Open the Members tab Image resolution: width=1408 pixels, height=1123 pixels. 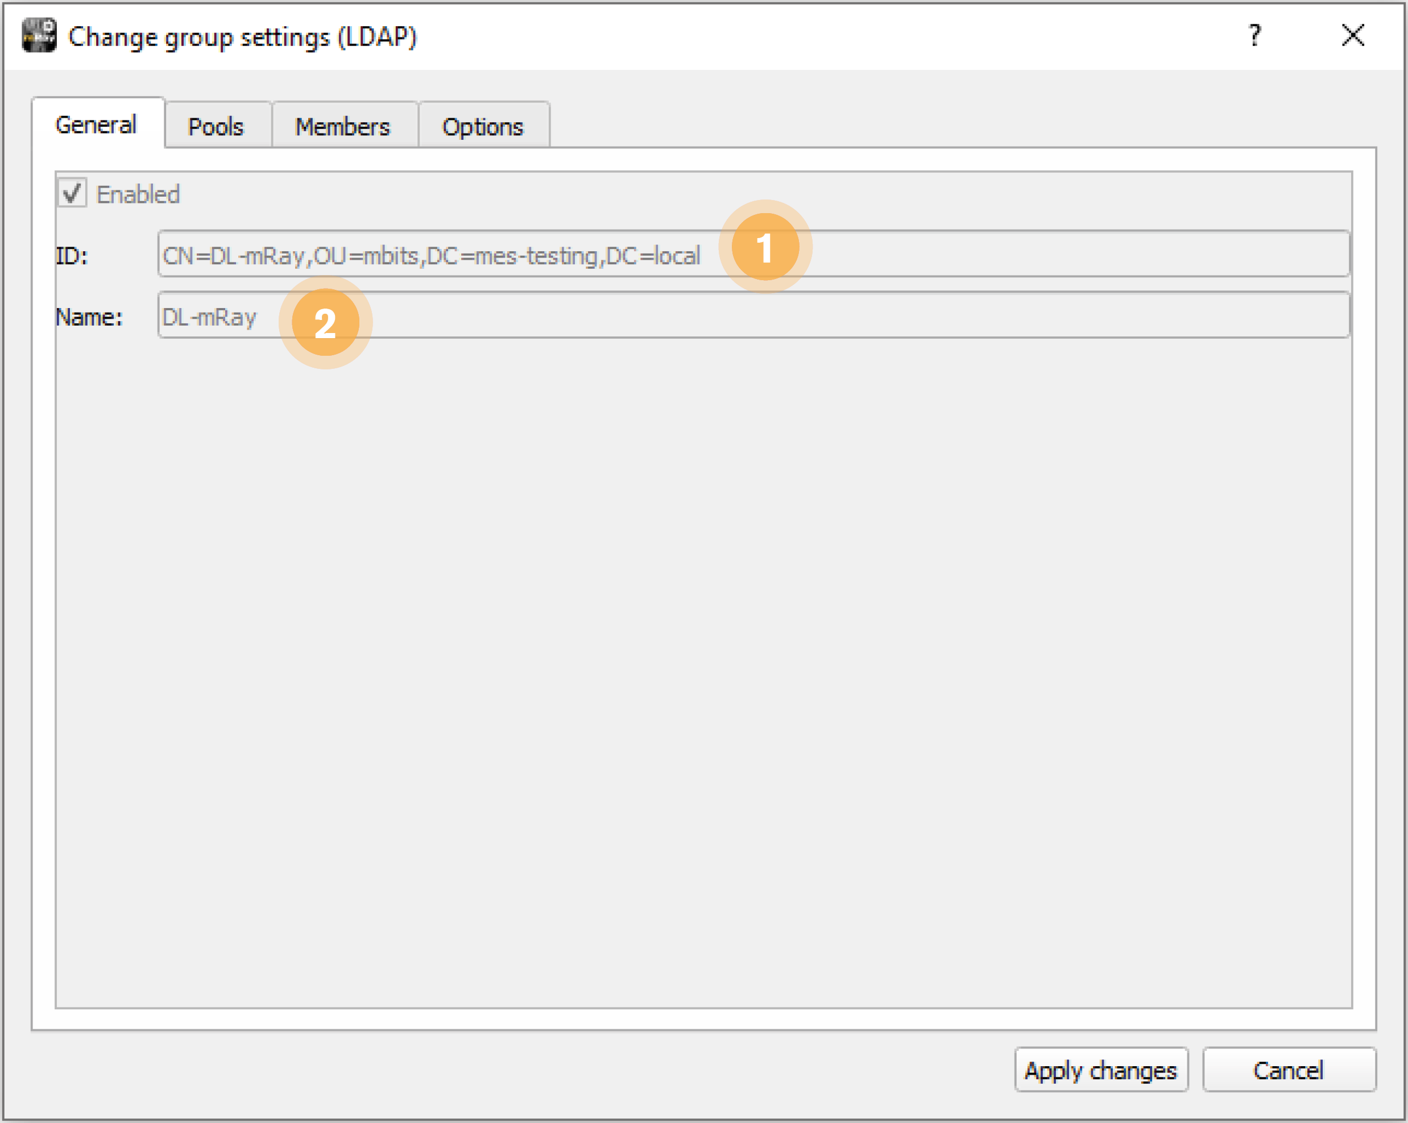[x=343, y=125]
